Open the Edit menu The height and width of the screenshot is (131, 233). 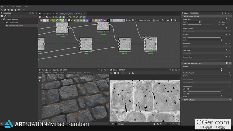7,7
